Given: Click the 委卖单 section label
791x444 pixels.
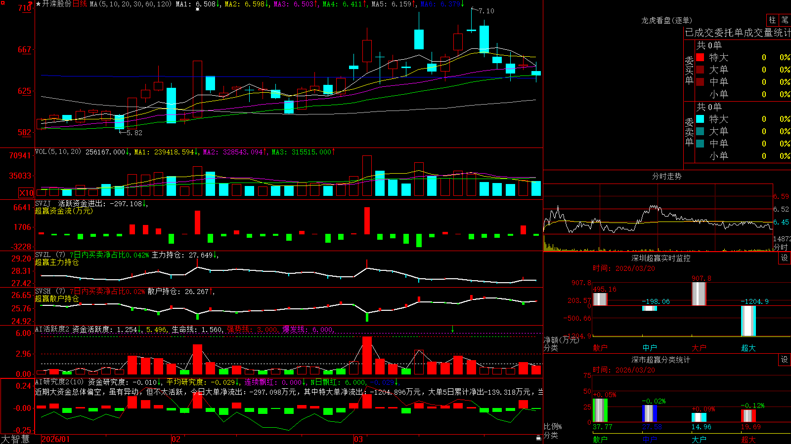Looking at the screenshot, I should pos(689,132).
